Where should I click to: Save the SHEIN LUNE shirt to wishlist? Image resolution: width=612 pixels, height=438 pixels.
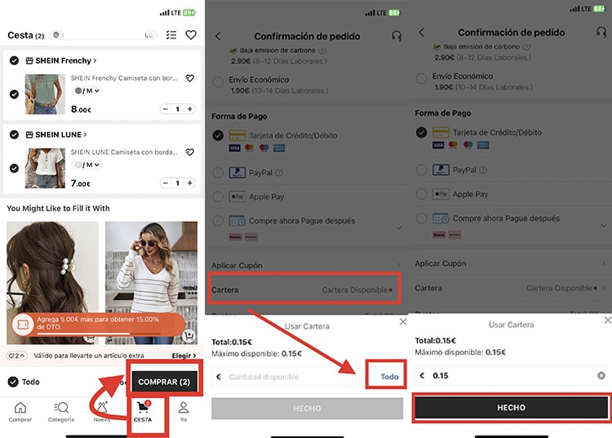click(189, 152)
